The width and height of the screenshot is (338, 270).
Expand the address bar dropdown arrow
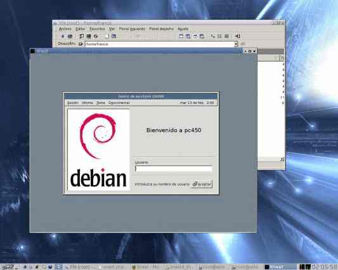point(236,44)
